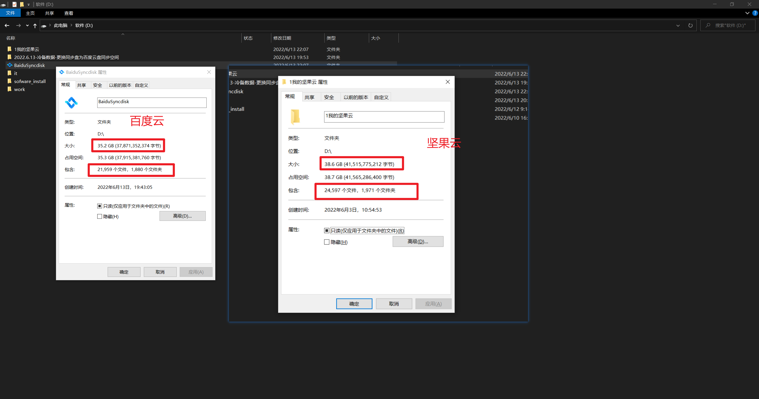This screenshot has height=399, width=759.
Task: Sort by the 大小 column header
Action: tap(376, 38)
